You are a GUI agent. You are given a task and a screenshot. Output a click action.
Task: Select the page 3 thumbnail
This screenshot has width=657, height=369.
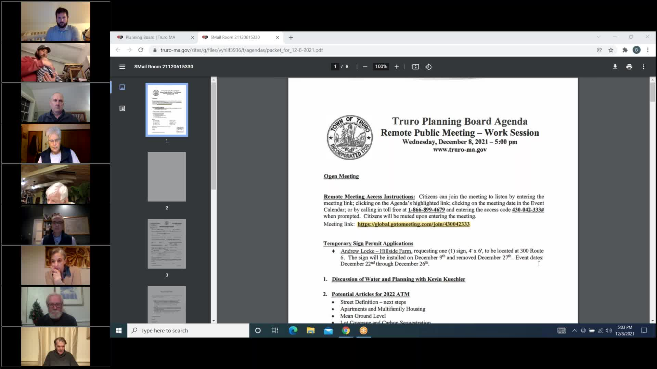tap(167, 244)
